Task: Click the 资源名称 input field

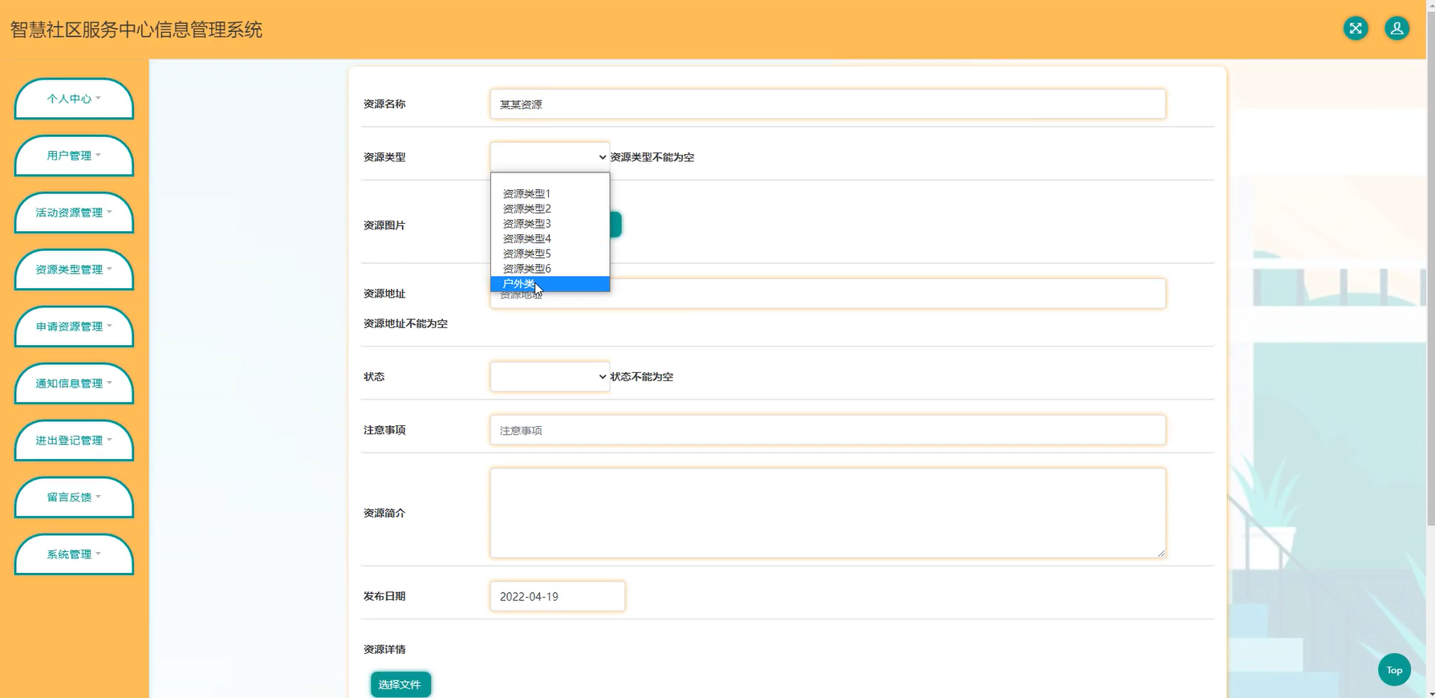Action: (827, 104)
